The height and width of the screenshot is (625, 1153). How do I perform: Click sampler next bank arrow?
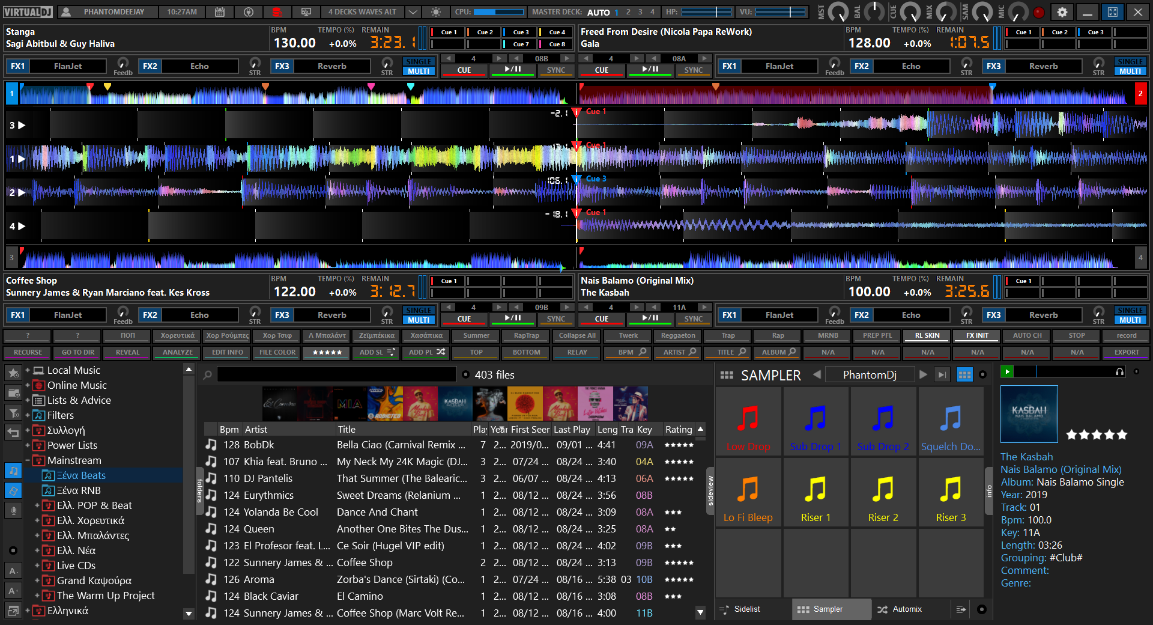click(x=923, y=375)
